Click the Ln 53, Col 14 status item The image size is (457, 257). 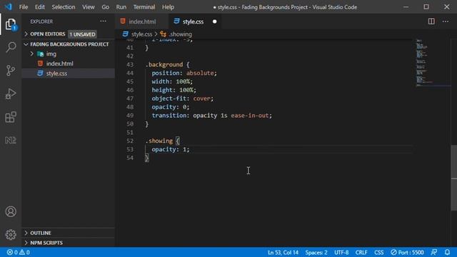(x=283, y=252)
